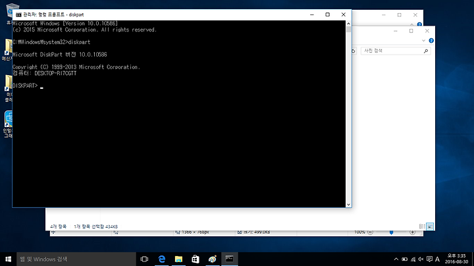
Task: Minimize the rear Paint window
Action: [384, 14]
